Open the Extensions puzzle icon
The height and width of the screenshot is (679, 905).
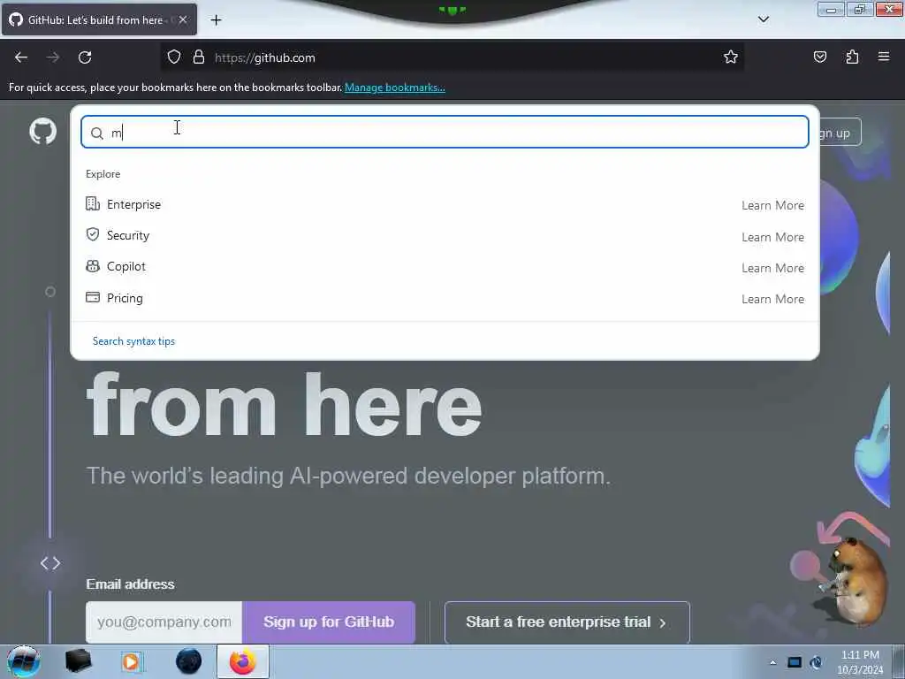[x=852, y=57]
